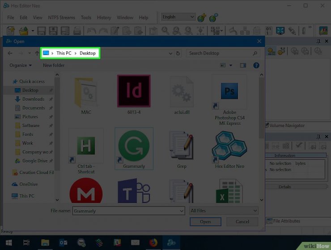This screenshot has width=331, height=250.
Task: Select the Grep file icon
Action: pyautogui.click(x=182, y=149)
